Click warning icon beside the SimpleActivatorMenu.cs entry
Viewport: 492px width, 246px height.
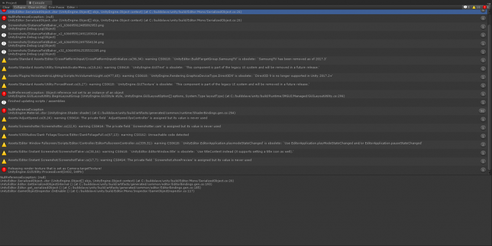(4, 68)
